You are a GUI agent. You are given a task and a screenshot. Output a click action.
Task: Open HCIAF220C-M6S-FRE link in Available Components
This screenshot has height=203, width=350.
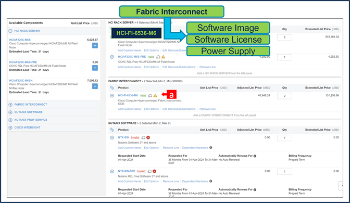point(23,62)
